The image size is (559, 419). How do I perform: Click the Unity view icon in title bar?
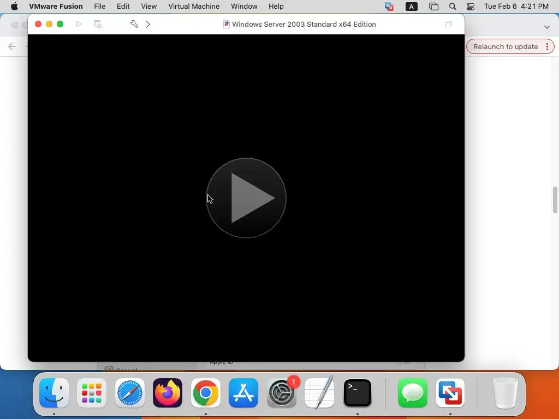[449, 24]
